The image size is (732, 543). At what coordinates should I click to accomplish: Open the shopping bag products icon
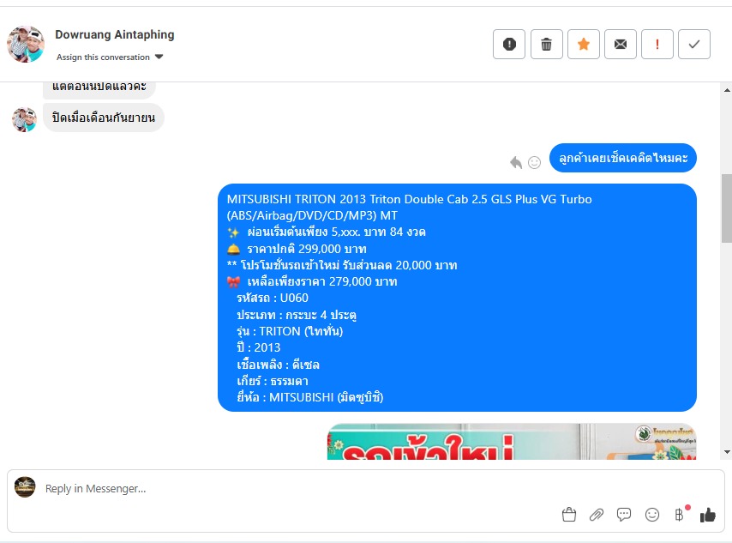[568, 515]
